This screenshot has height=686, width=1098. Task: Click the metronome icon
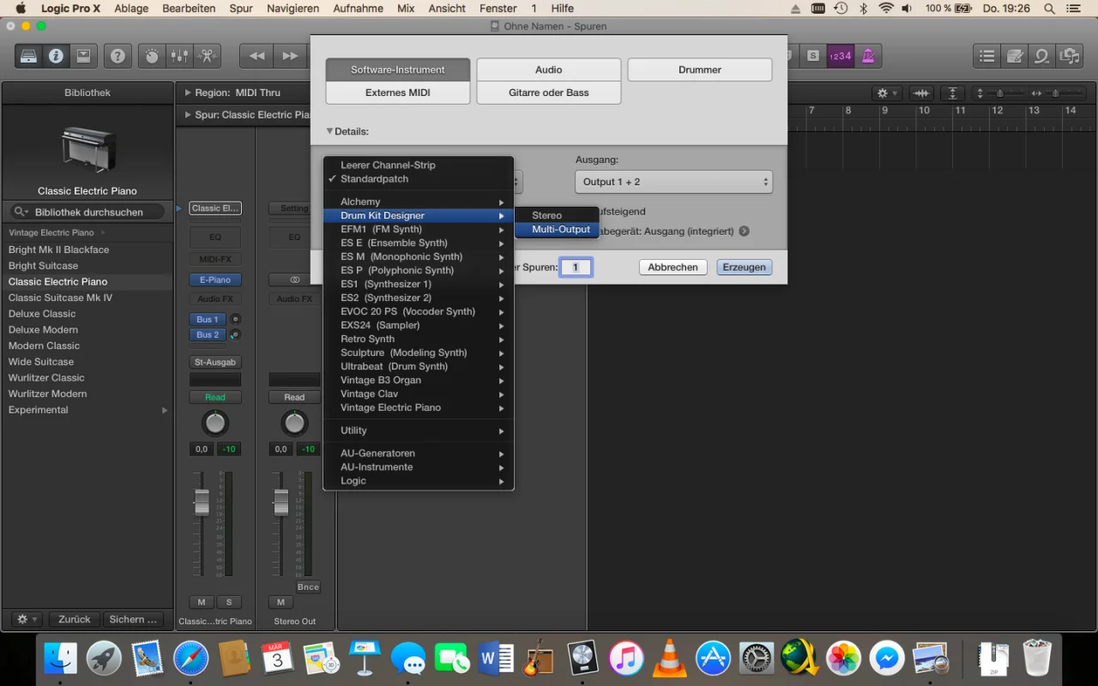868,56
